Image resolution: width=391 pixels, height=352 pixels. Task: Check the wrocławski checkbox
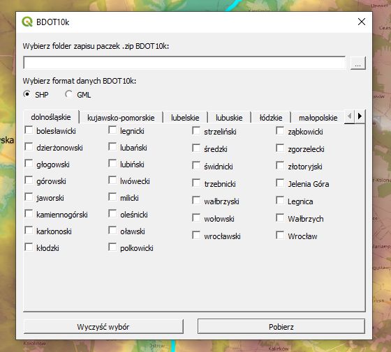pos(196,236)
